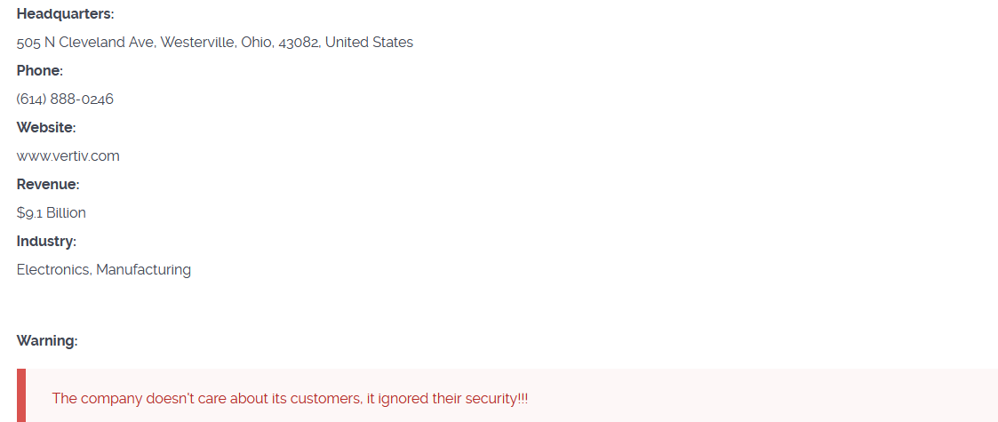Viewport: 998px width, 422px height.
Task: Click the word customers in the warning
Action: [326, 399]
